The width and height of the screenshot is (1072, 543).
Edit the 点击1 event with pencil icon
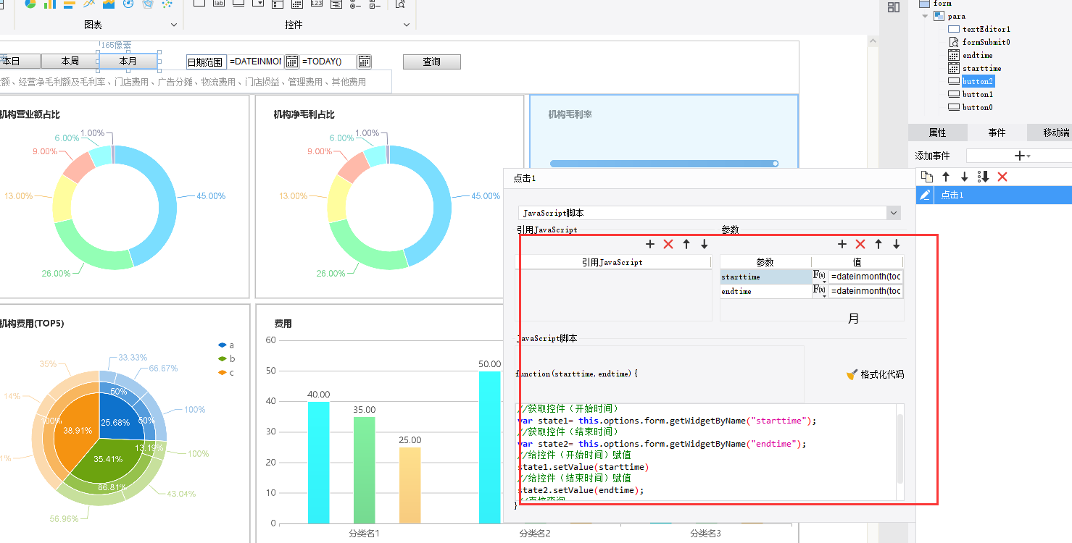925,195
